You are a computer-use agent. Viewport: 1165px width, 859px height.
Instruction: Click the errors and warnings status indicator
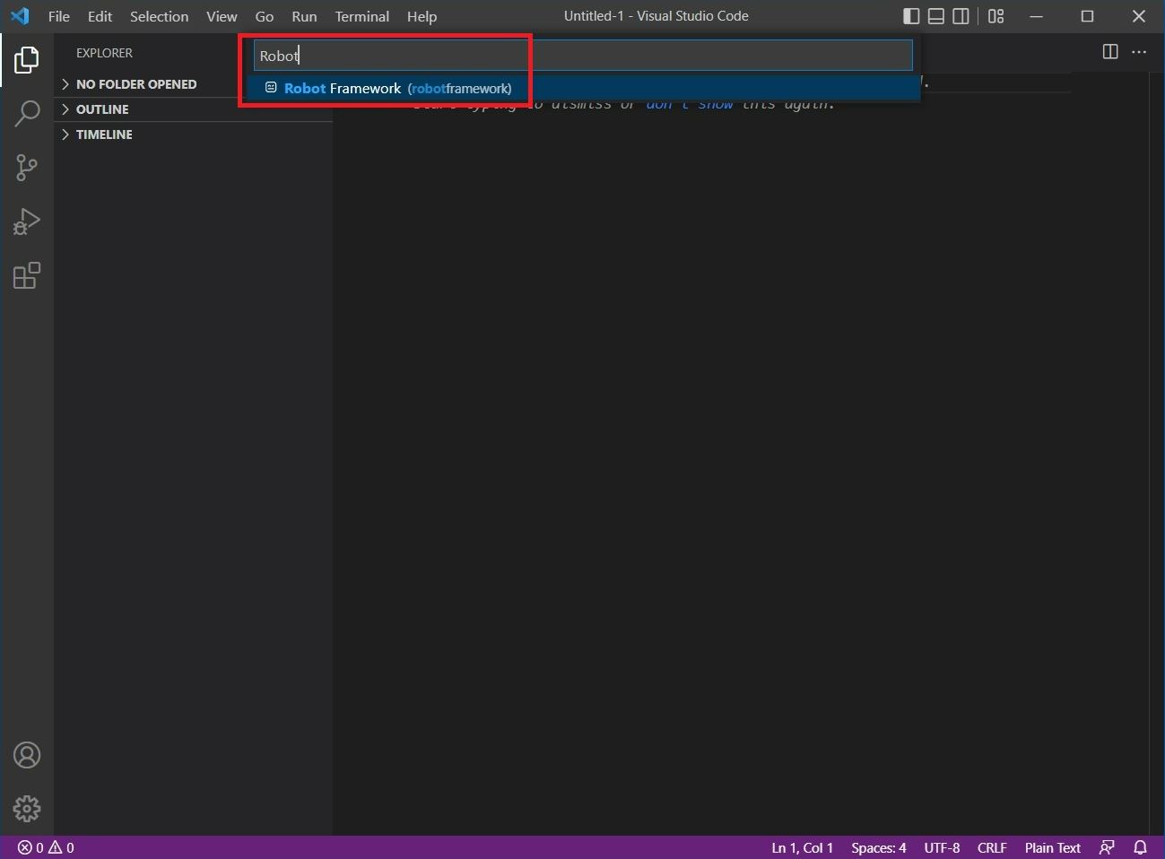tap(46, 847)
